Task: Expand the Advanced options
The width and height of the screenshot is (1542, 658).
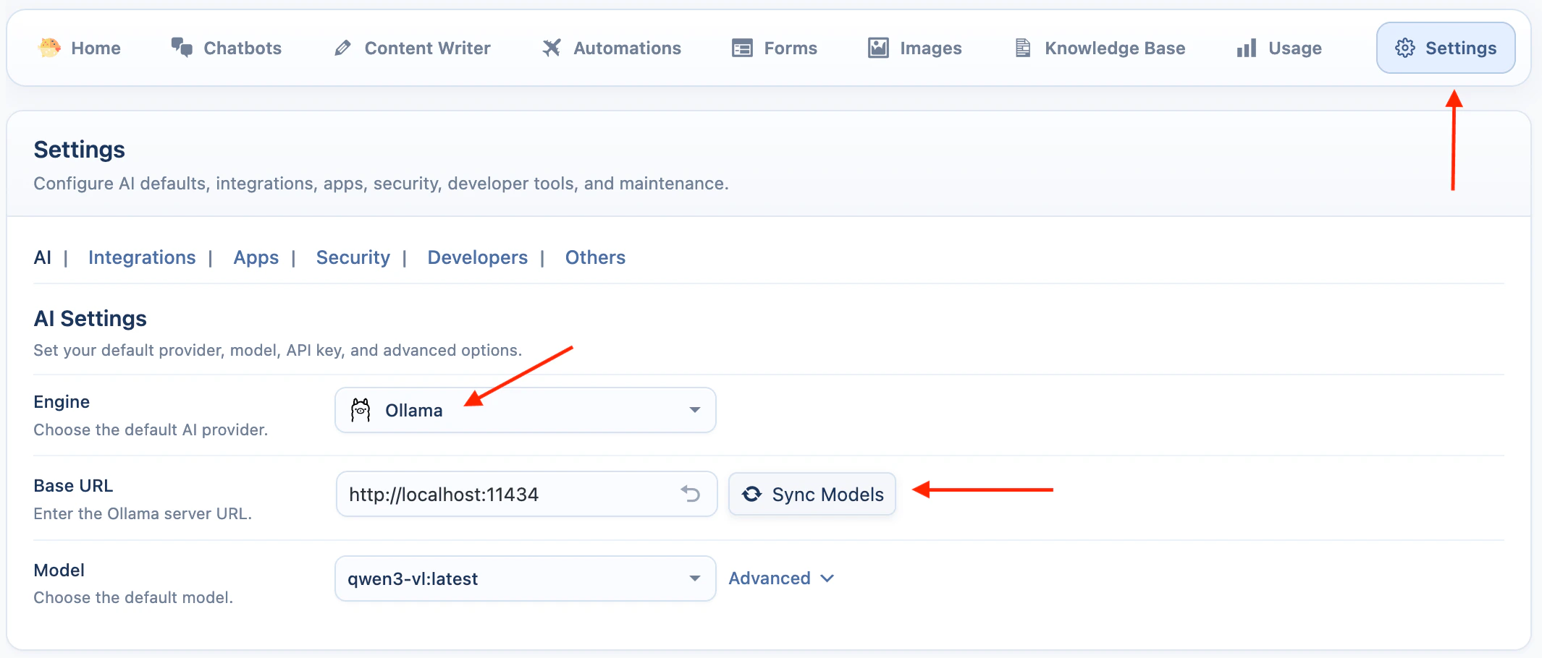Action: tap(782, 578)
